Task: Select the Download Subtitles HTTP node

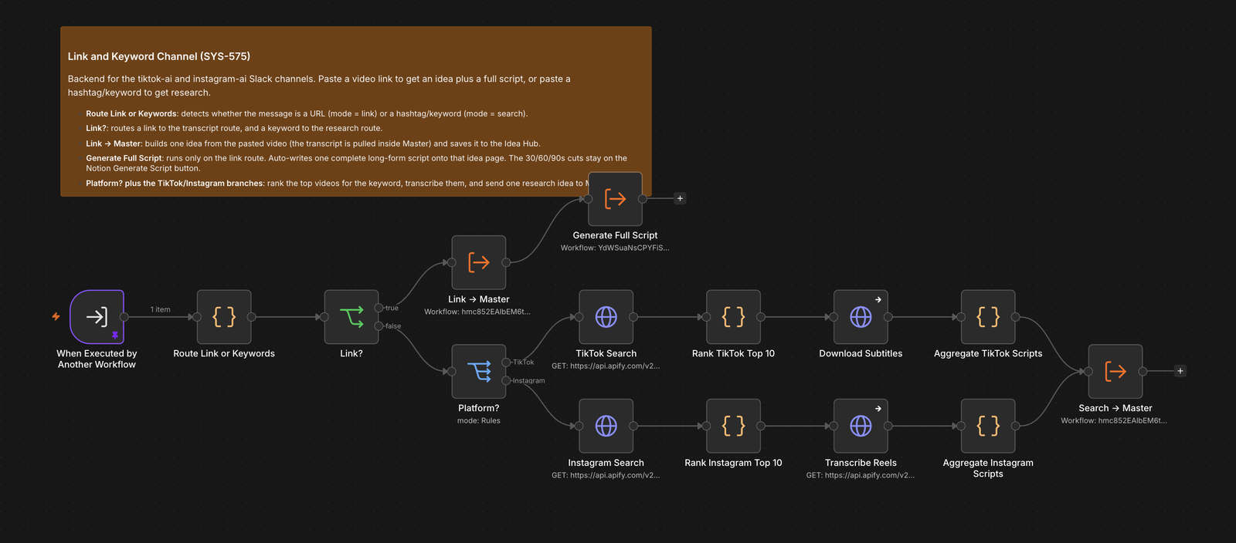Action: 861,317
